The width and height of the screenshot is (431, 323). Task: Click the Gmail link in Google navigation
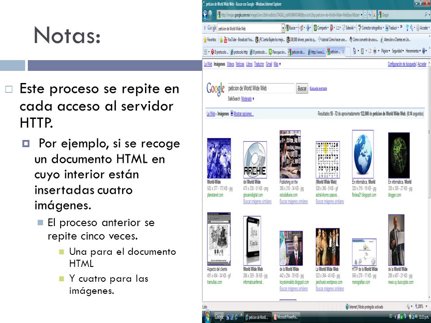(269, 64)
